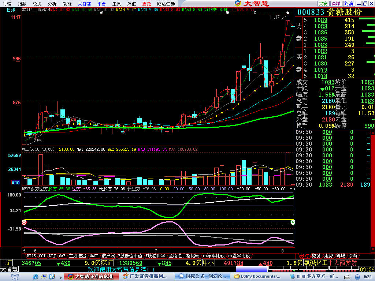The height and width of the screenshot is (281, 375).
Task: Switch to 广发证券核新网 taskbar window
Action: pyautogui.click(x=146, y=277)
